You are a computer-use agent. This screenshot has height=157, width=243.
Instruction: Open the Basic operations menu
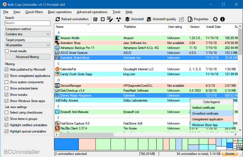[x=59, y=12]
